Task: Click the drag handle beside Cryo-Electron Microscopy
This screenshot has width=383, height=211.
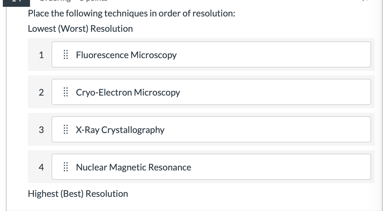Action: (x=66, y=92)
